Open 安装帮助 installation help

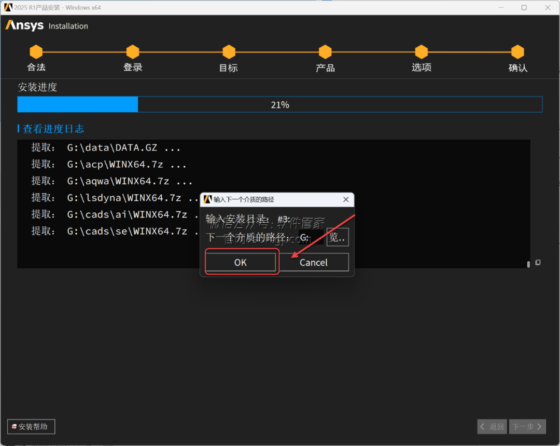31,426
